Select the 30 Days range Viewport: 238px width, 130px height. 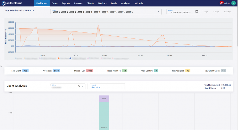tap(227, 11)
